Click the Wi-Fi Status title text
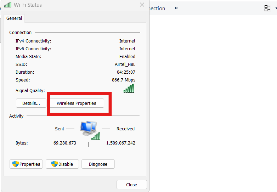 tap(28, 5)
